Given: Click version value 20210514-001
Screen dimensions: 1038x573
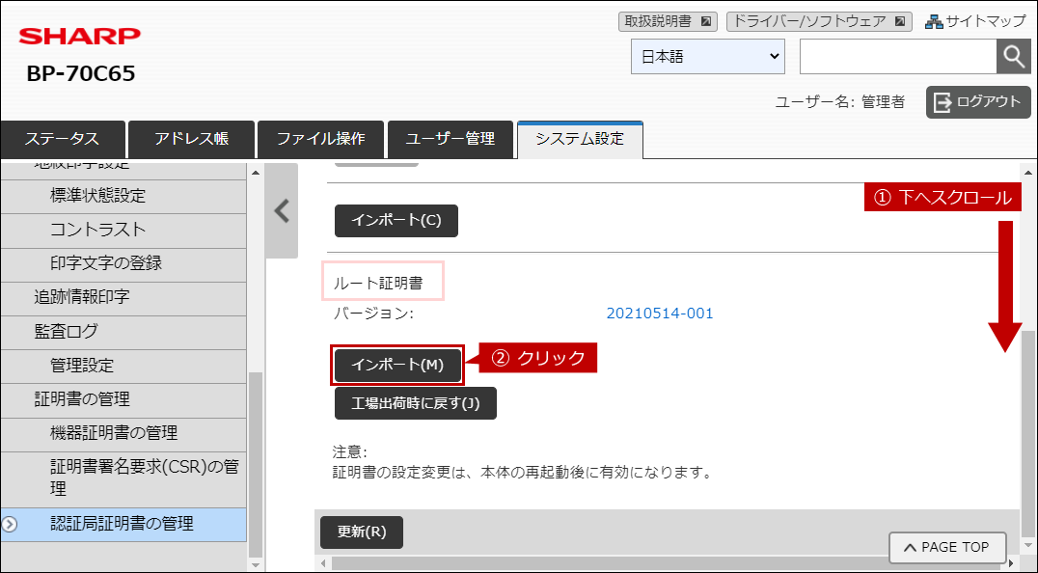Looking at the screenshot, I should [x=660, y=314].
